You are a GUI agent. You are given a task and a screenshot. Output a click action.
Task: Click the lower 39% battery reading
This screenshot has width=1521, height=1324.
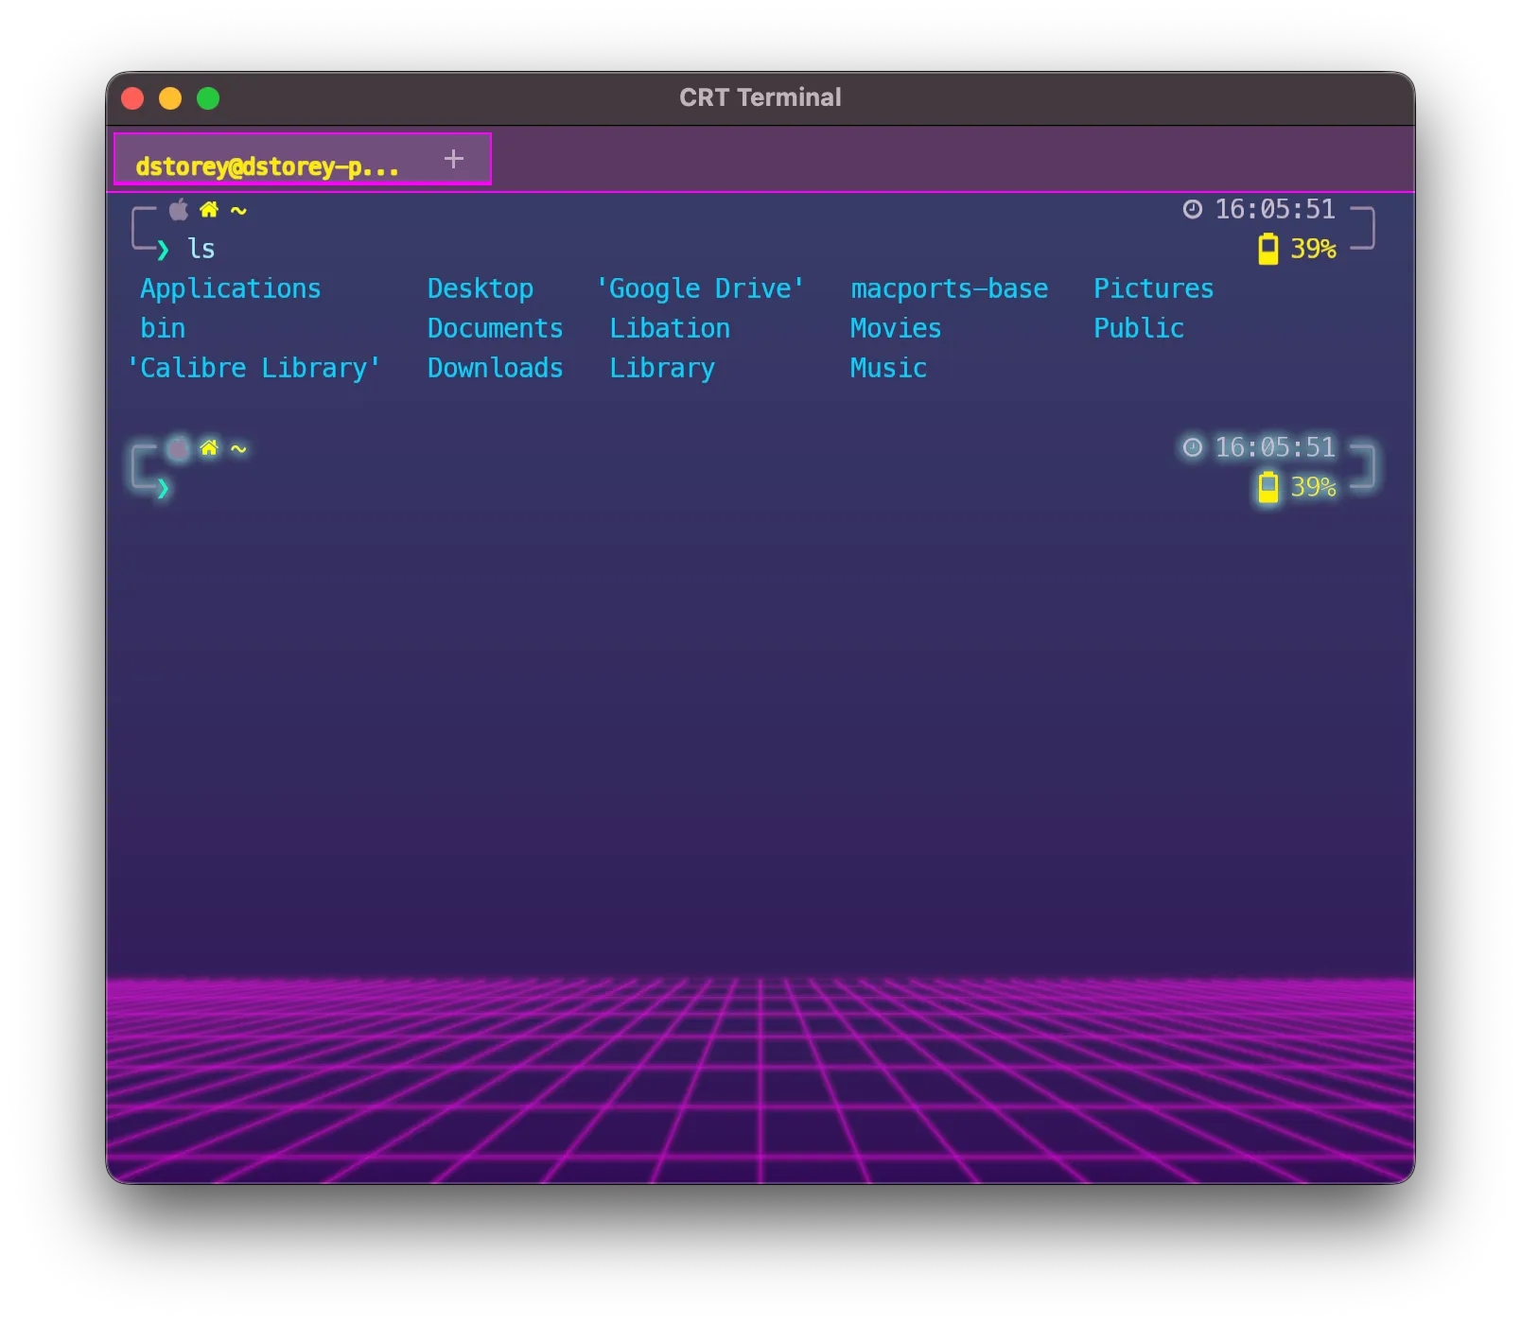(1314, 487)
